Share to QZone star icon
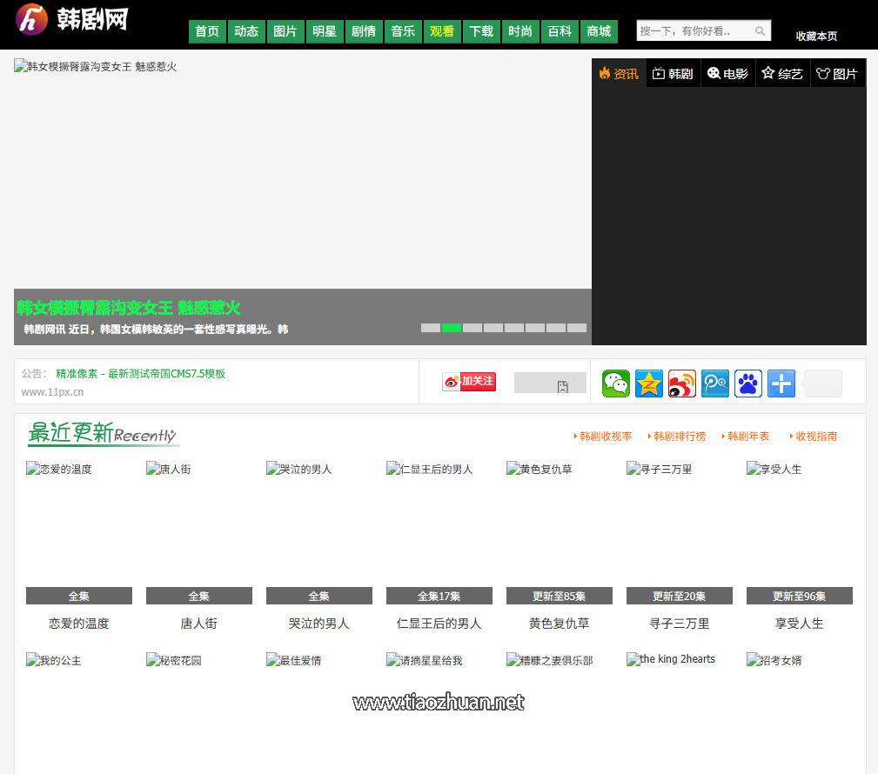Image resolution: width=878 pixels, height=774 pixels. tap(649, 383)
